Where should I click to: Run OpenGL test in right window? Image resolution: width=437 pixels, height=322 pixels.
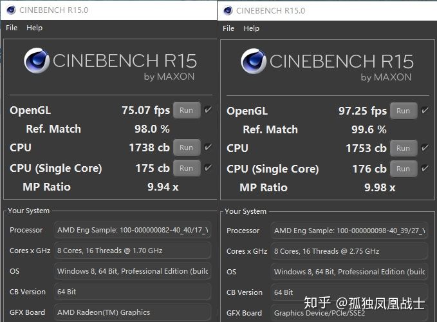[404, 111]
